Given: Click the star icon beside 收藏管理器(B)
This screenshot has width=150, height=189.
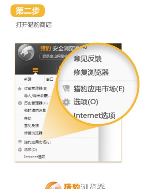Looking at the screenshot, I should 19,89.
